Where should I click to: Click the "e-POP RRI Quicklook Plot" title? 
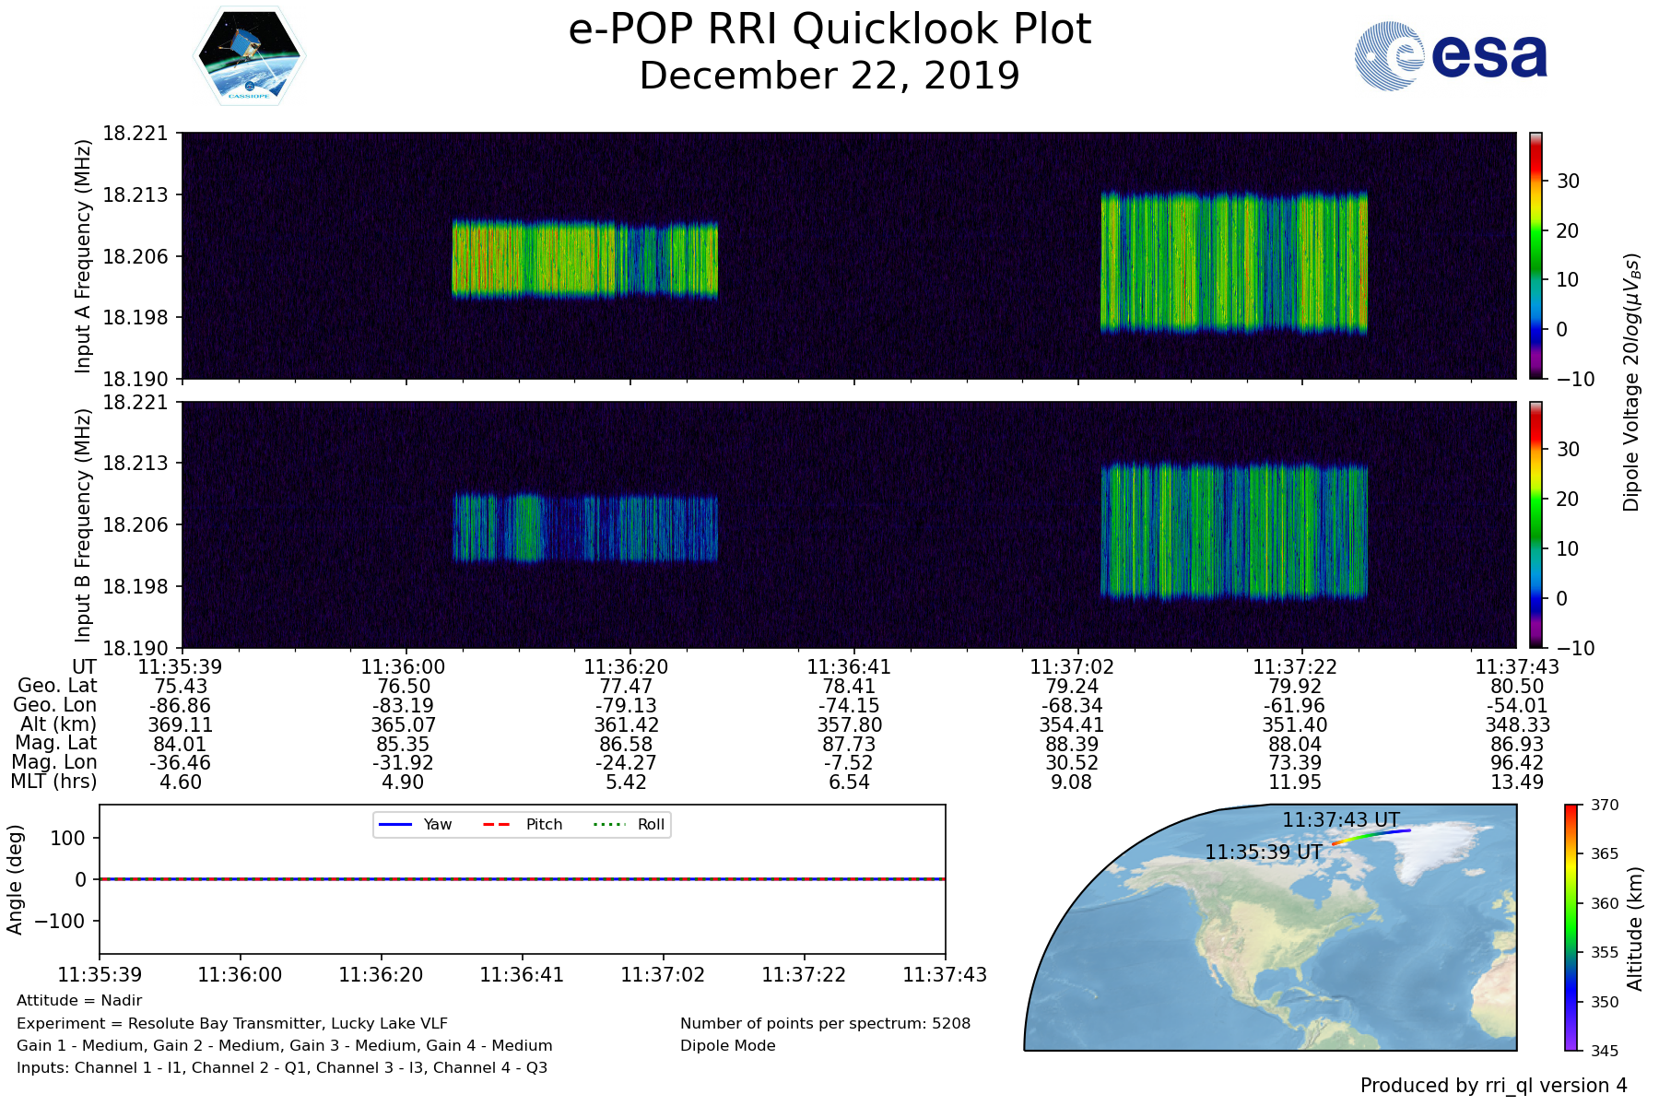coord(829,29)
